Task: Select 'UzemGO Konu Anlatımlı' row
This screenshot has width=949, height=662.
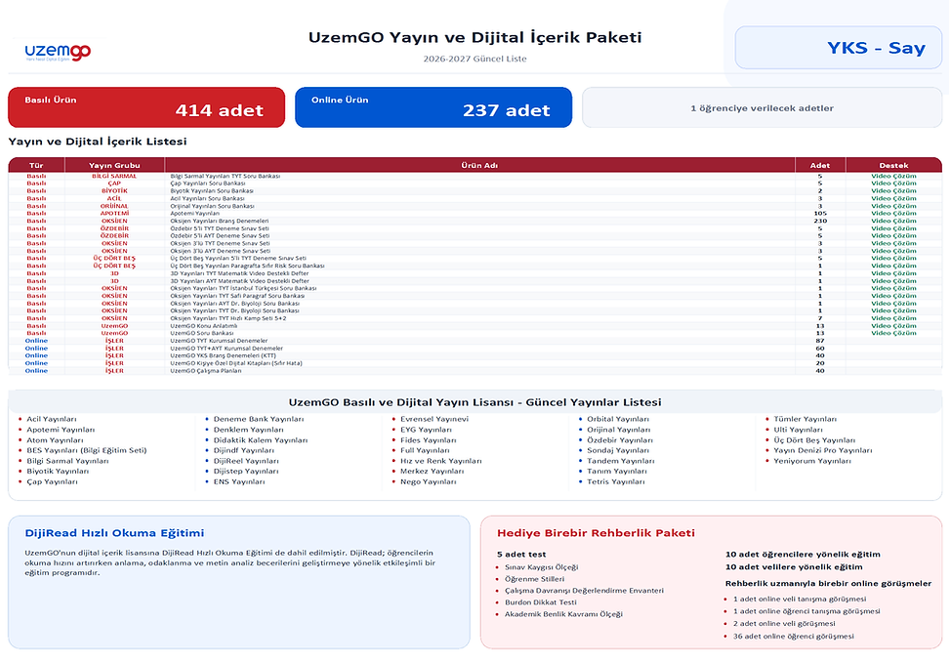Action: tap(475, 325)
